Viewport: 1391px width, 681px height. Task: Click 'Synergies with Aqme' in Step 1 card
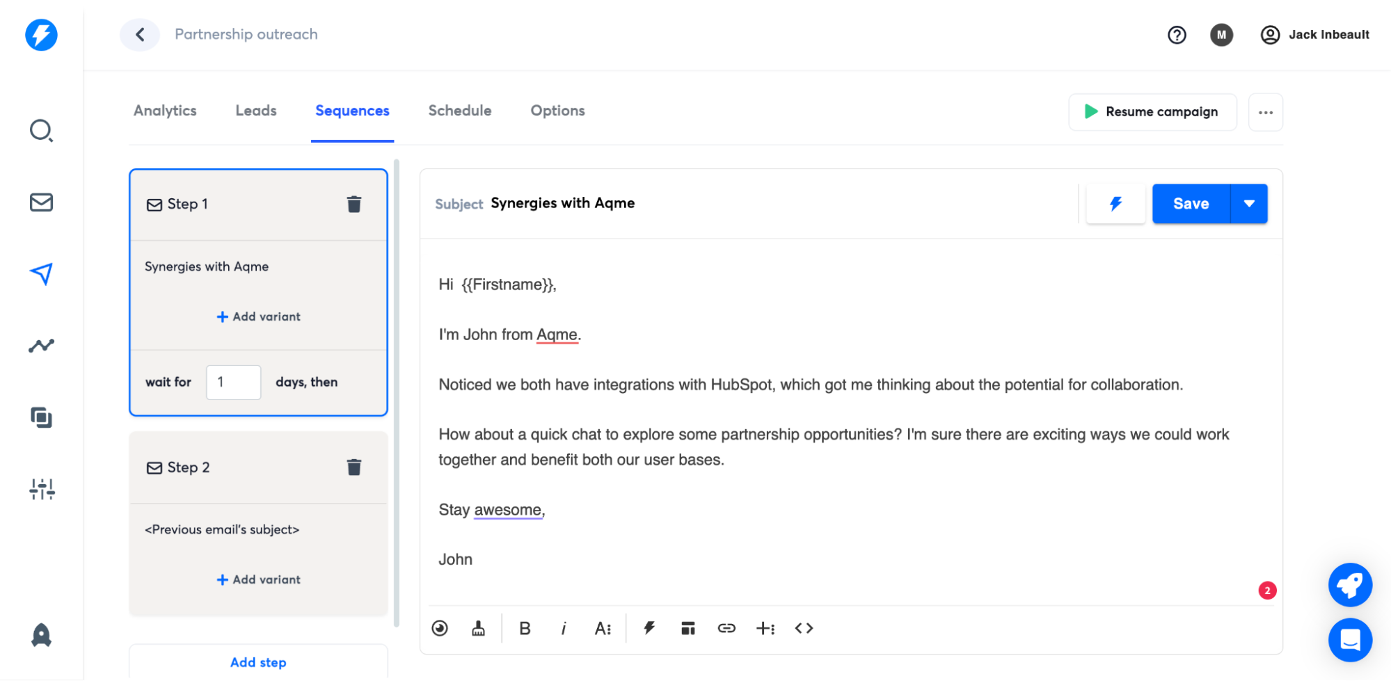click(x=207, y=266)
